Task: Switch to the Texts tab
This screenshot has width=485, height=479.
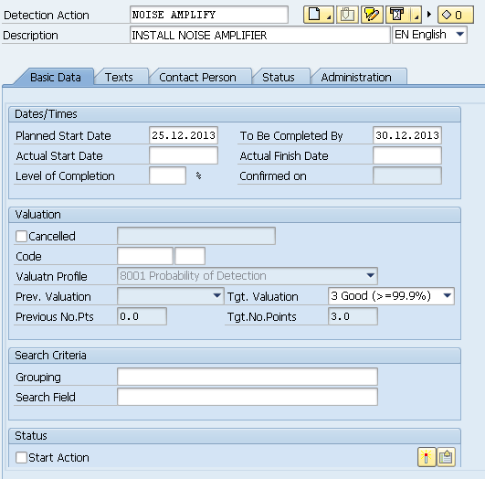Action: [x=119, y=77]
